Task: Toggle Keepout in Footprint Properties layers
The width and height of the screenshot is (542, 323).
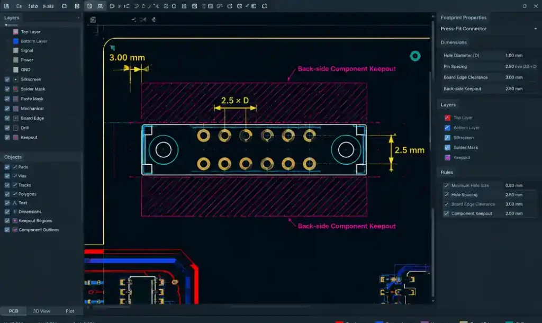Action: pos(447,157)
